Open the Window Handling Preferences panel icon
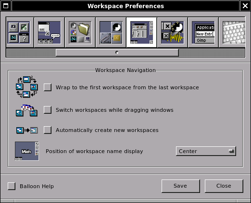251x203 pixels. [x=50, y=33]
